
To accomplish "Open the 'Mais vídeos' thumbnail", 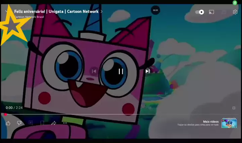I will click(229, 123).
